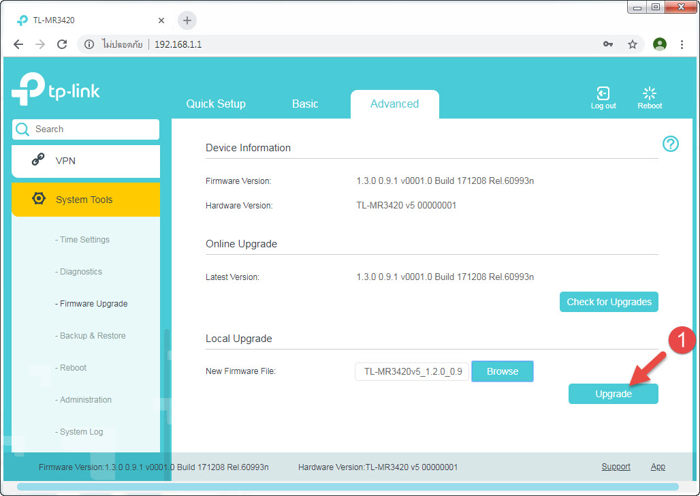Click the browser forward arrow
This screenshot has height=496, width=700.
click(40, 44)
